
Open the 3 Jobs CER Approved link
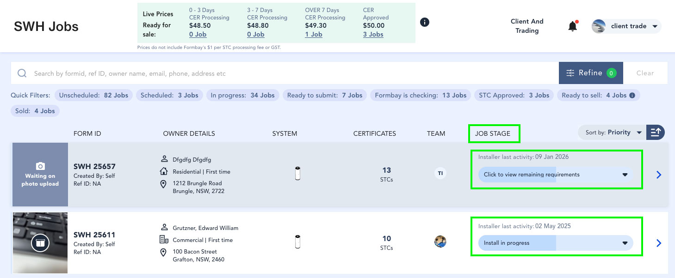tap(373, 34)
